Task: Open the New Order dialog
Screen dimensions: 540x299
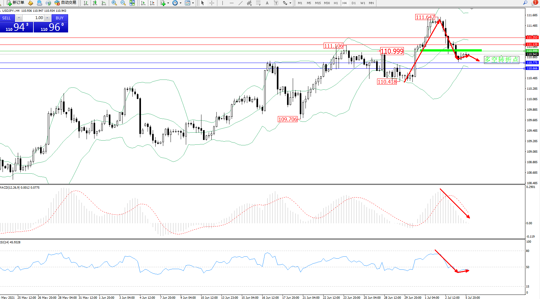Action: (15, 3)
